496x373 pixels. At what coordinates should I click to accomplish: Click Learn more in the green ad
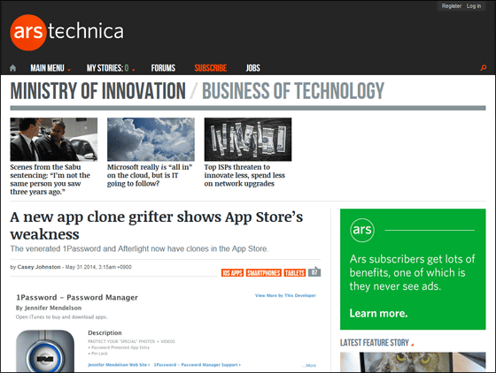pyautogui.click(x=379, y=314)
